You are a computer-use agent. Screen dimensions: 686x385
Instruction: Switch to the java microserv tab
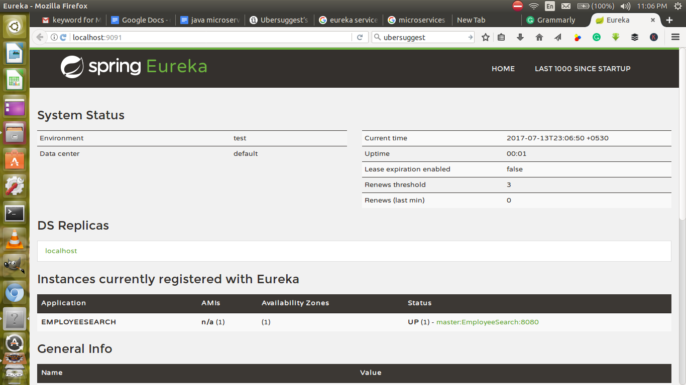point(210,20)
